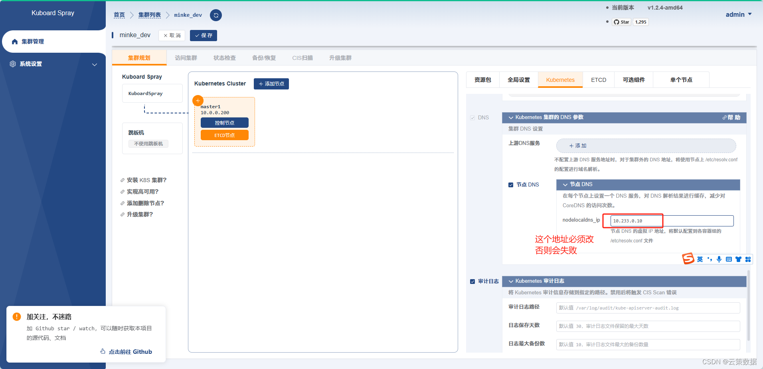Image resolution: width=763 pixels, height=369 pixels.
Task: Click the grid toolbox icon in IME toolbar
Action: (x=748, y=259)
